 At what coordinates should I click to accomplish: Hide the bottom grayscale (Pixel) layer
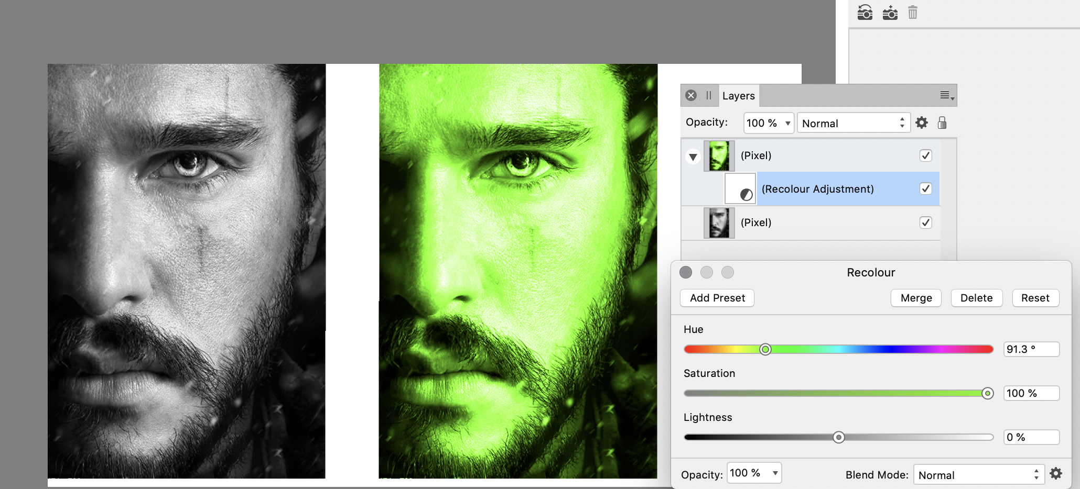point(926,223)
